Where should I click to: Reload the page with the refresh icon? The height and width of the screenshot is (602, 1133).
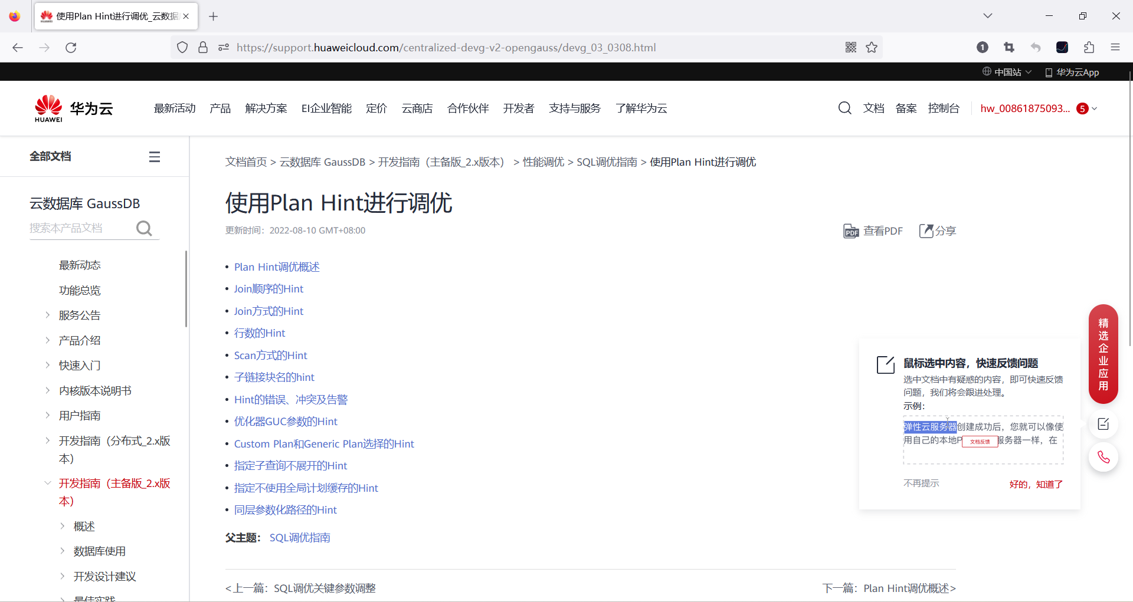[x=71, y=47]
